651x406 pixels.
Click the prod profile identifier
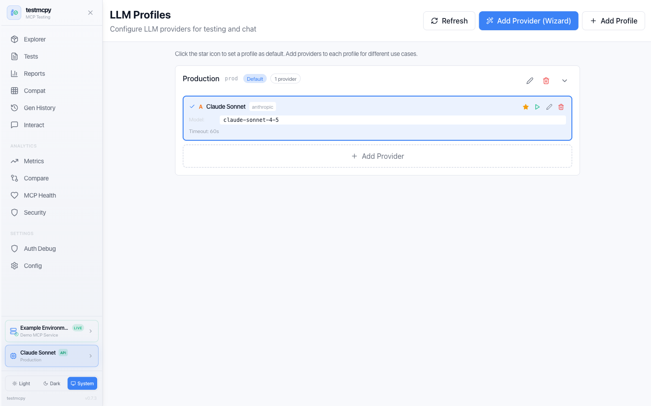(x=231, y=78)
